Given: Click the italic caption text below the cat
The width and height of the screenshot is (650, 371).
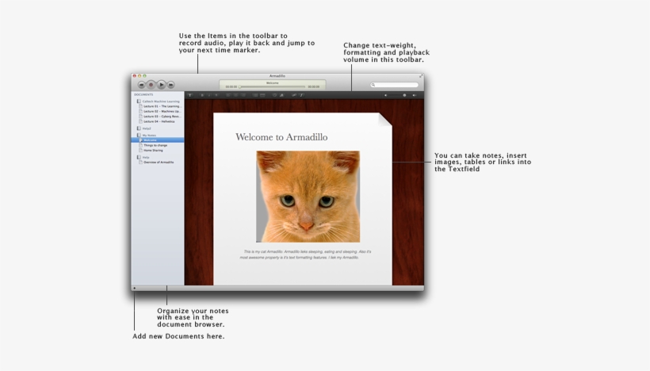Looking at the screenshot, I should pyautogui.click(x=305, y=254).
